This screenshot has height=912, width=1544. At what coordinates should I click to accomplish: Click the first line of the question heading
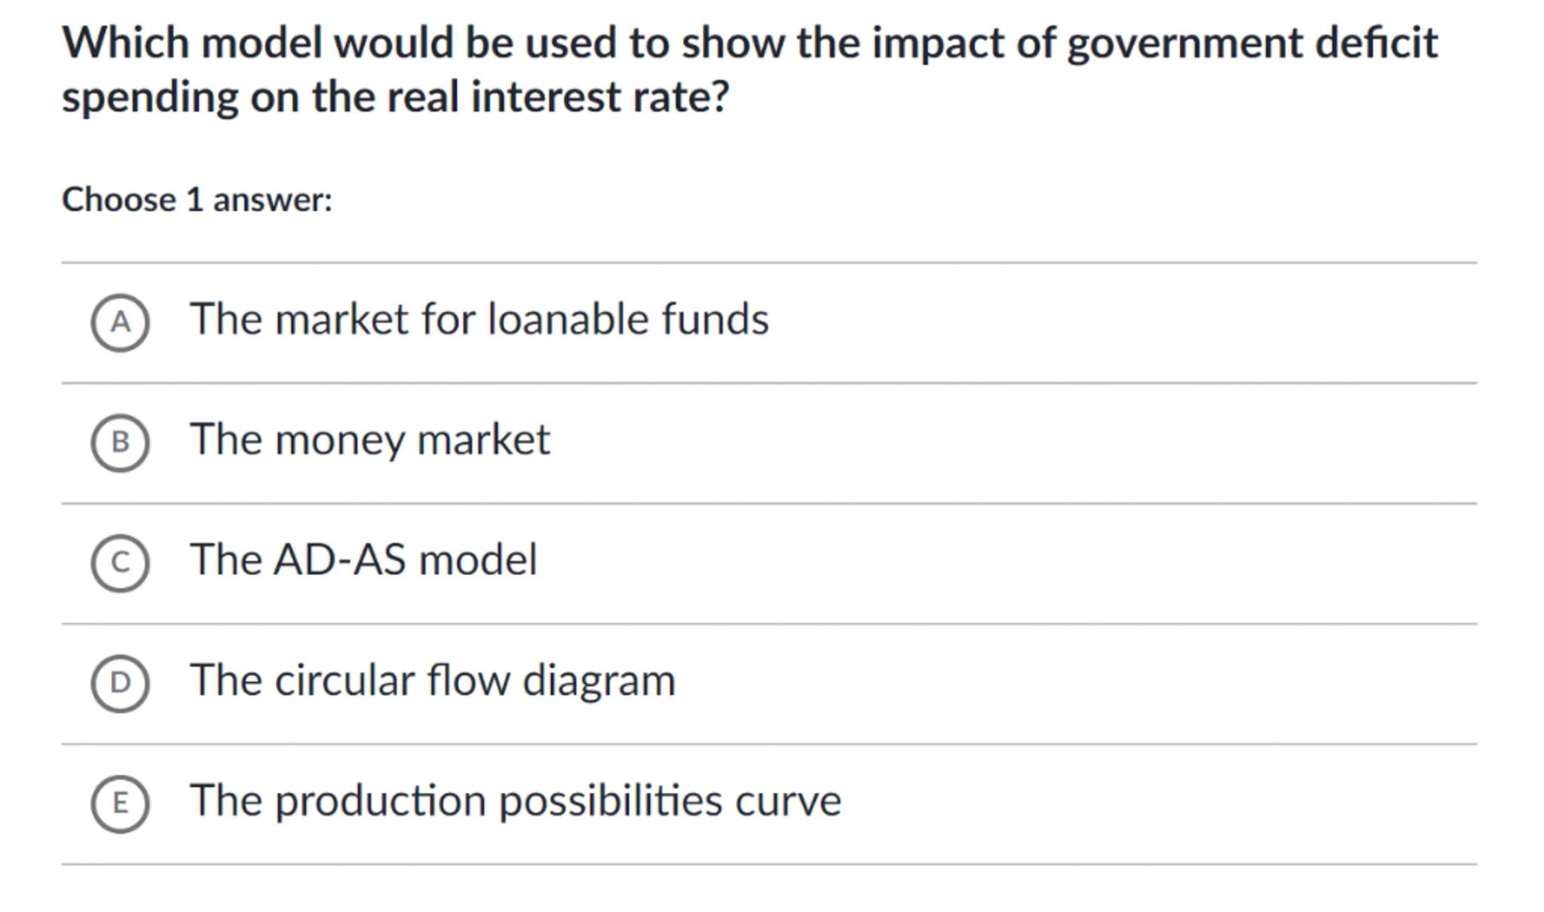(749, 43)
